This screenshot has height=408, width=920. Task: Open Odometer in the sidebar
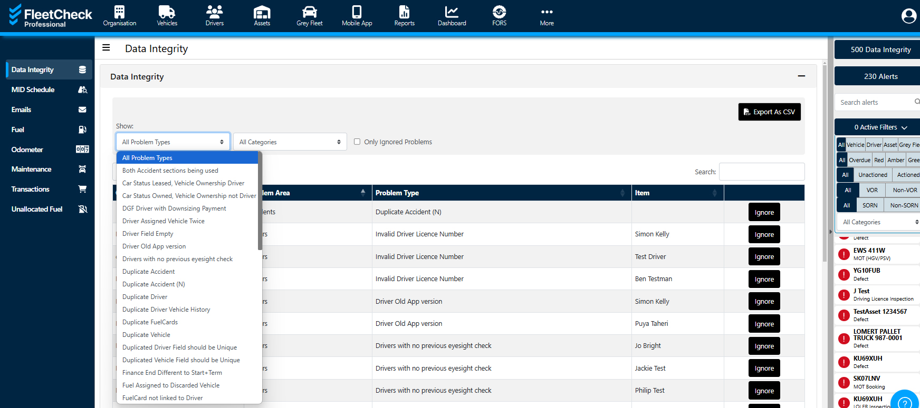[49, 150]
